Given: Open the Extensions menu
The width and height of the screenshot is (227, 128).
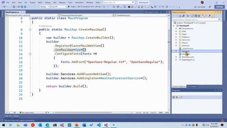Looking at the screenshot, I should pos(79,2).
